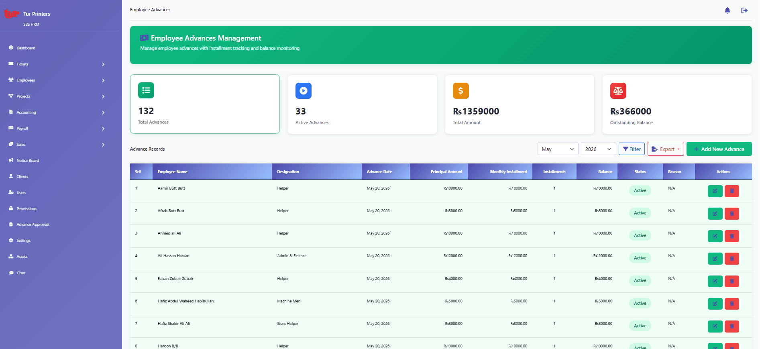Click the 'Advance Records' section heading
The image size is (760, 349).
147,149
